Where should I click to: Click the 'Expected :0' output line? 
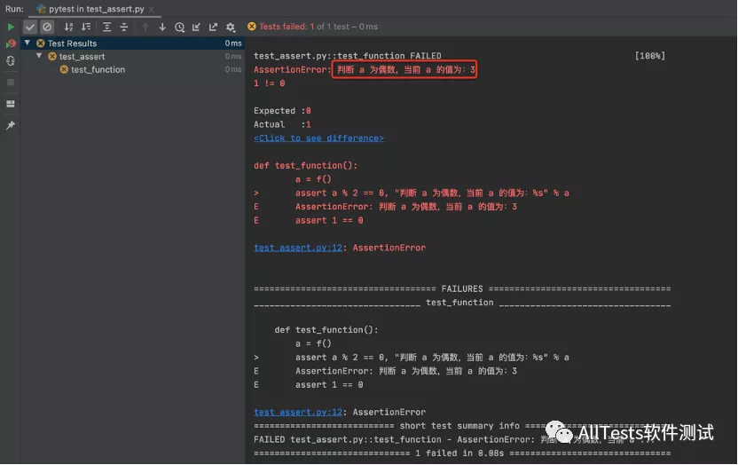pos(282,111)
